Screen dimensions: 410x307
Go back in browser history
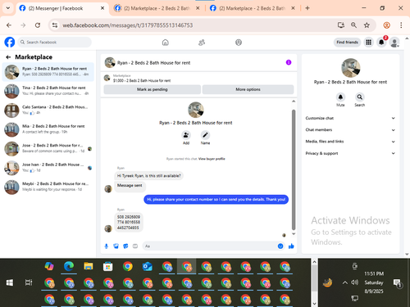pos(9,25)
